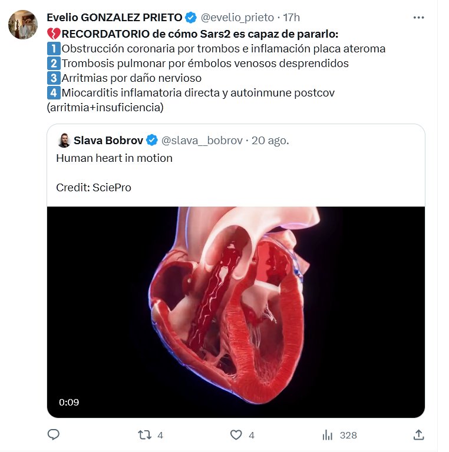Click Evelio's blue verified badge
This screenshot has width=449, height=452.
pos(191,18)
